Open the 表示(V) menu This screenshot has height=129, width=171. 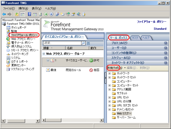(x=37, y=8)
